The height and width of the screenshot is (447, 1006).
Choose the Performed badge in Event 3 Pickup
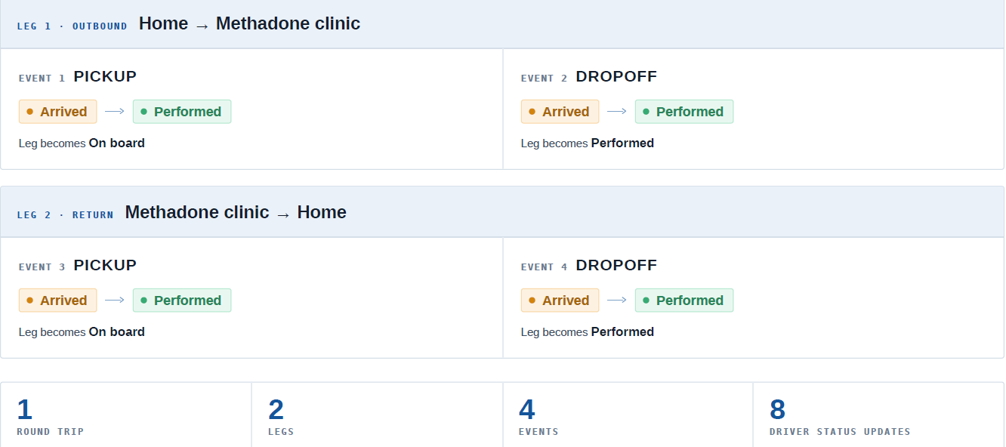182,301
